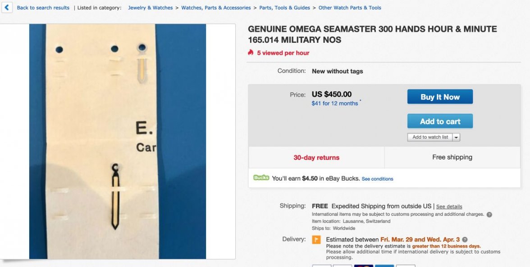
Task: Click Back to search results link
Action: point(43,8)
